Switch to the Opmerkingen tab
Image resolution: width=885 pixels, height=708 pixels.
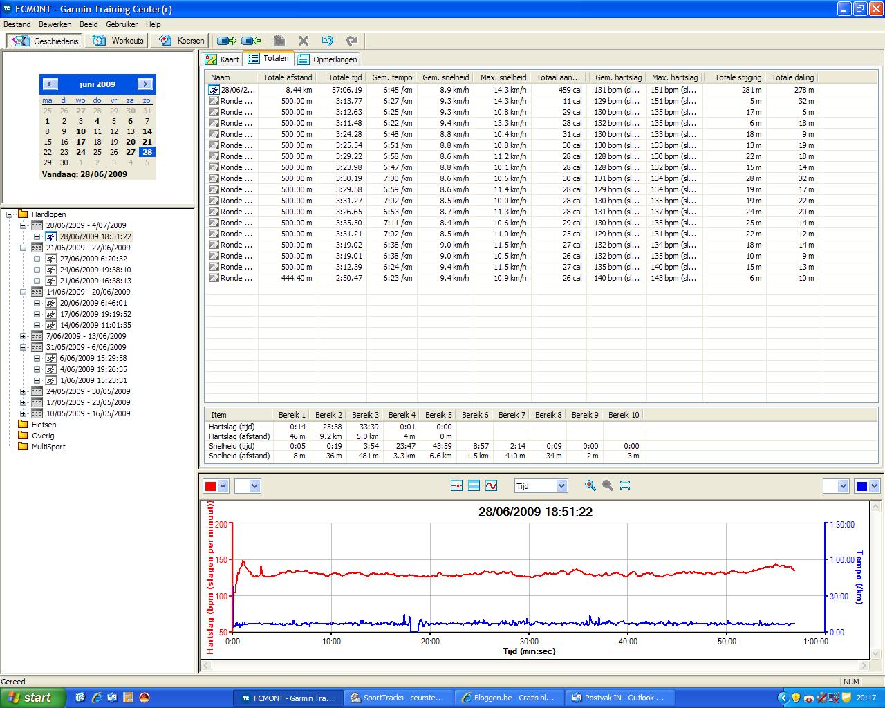(x=328, y=59)
